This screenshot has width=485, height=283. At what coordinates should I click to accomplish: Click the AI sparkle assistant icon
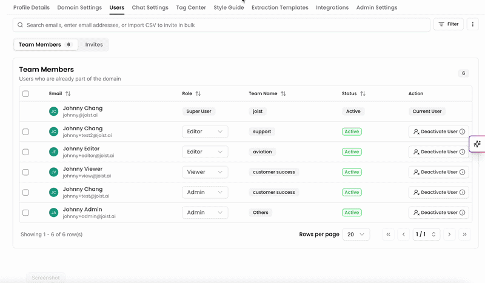(x=477, y=144)
